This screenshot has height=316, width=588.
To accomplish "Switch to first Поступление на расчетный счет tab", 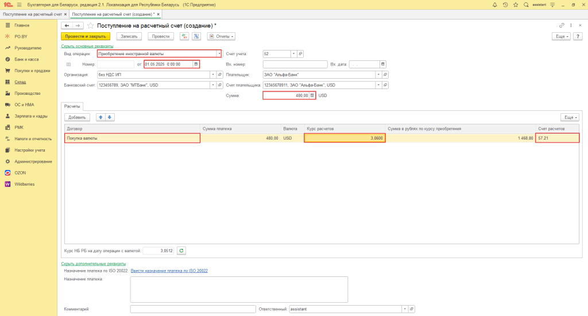I will tap(32, 14).
